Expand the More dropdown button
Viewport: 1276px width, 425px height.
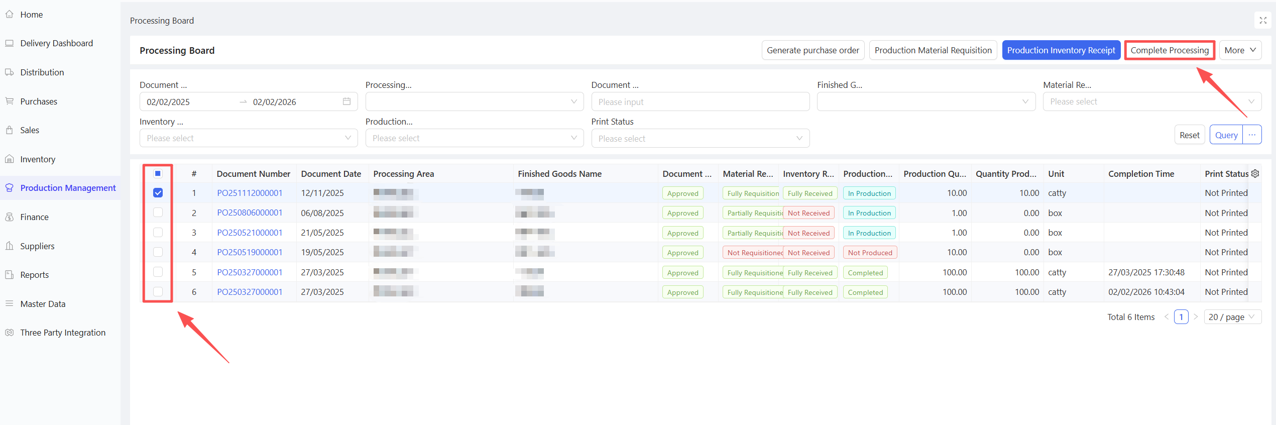pyautogui.click(x=1240, y=50)
